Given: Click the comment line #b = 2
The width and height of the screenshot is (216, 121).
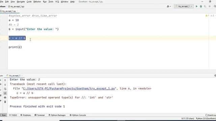Looking at the screenshot, I should (x=13, y=25).
